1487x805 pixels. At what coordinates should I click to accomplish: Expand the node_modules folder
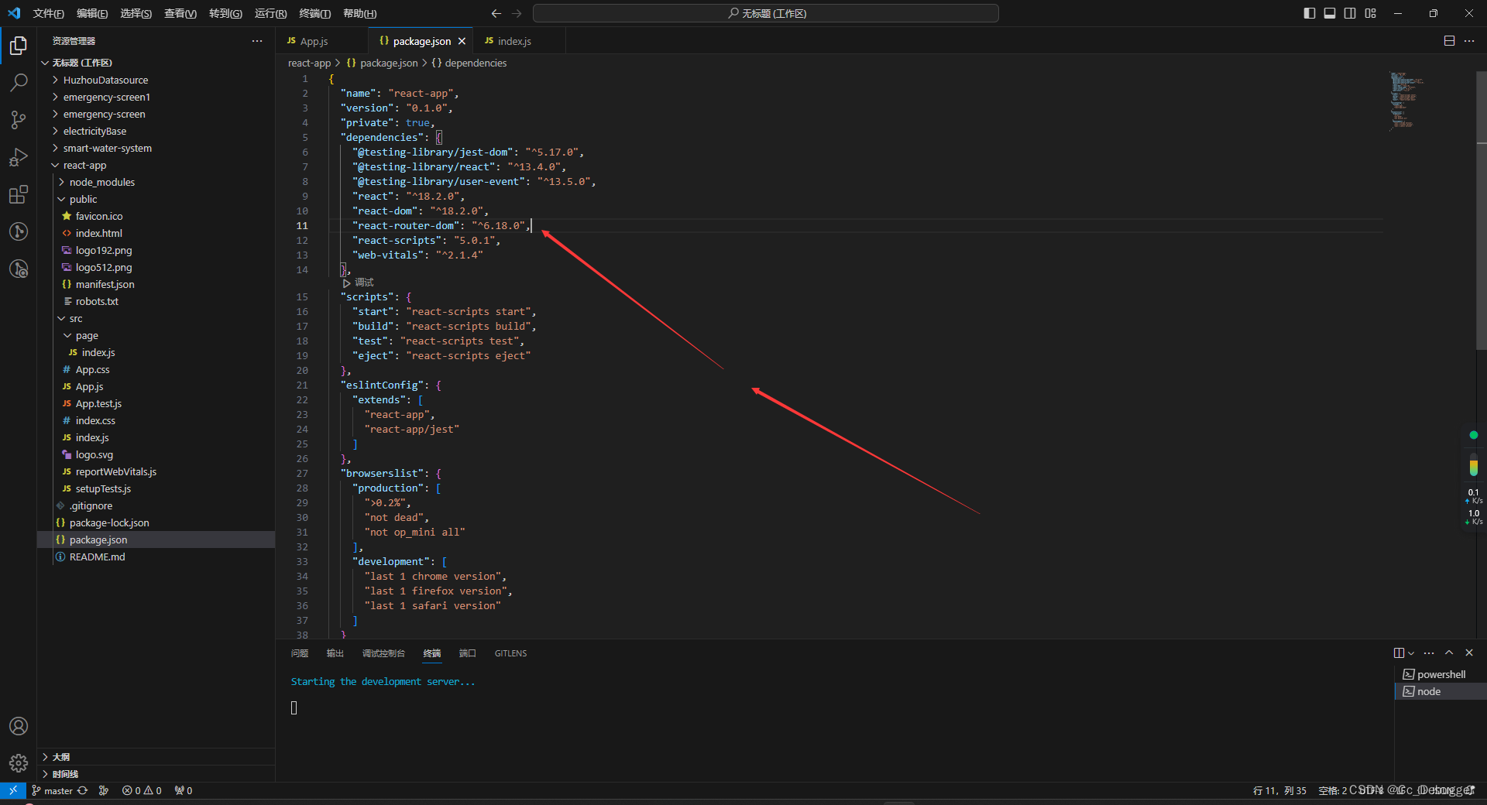pyautogui.click(x=101, y=182)
